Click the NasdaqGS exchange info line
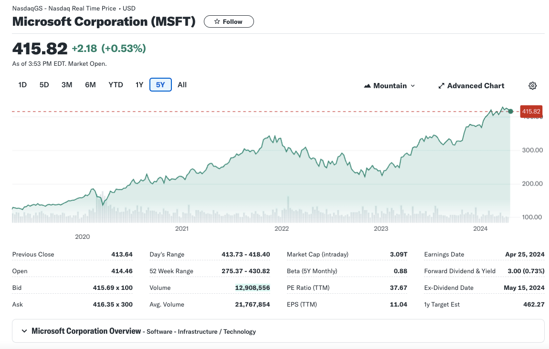549x349 pixels. point(74,9)
